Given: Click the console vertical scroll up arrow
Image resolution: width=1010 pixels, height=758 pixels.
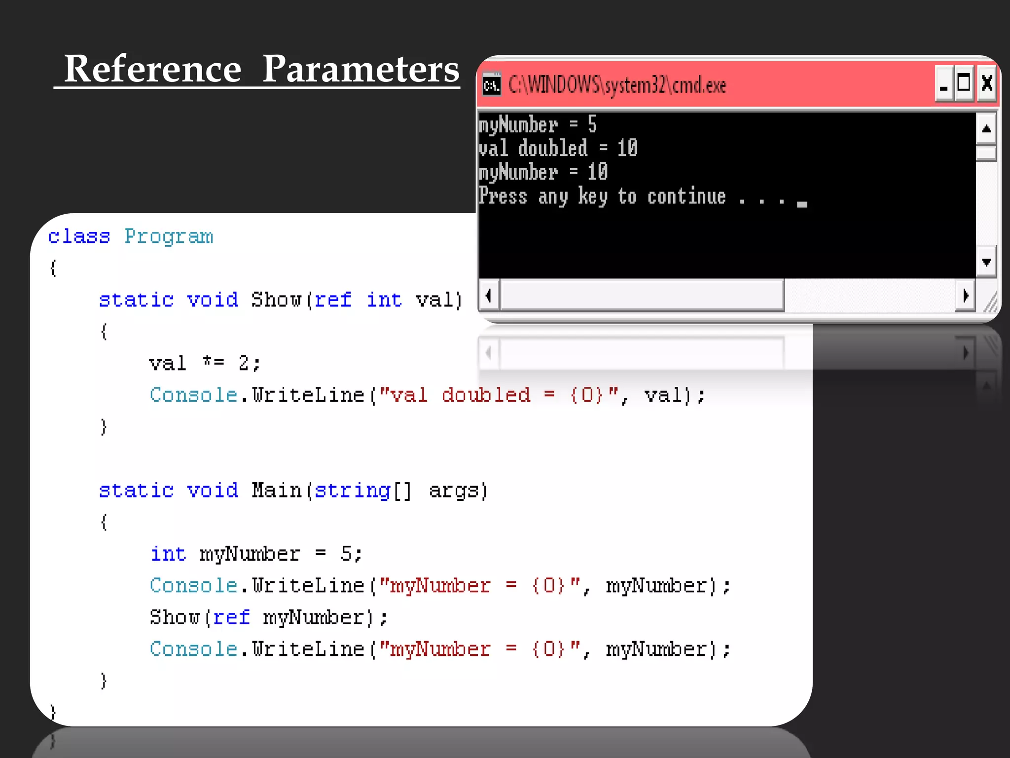Looking at the screenshot, I should tap(986, 129).
